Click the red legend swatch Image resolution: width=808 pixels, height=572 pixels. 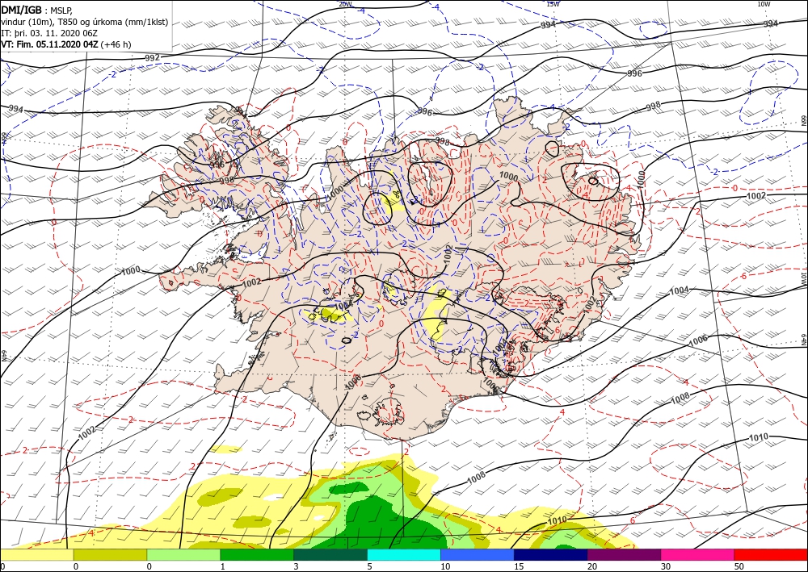771,554
